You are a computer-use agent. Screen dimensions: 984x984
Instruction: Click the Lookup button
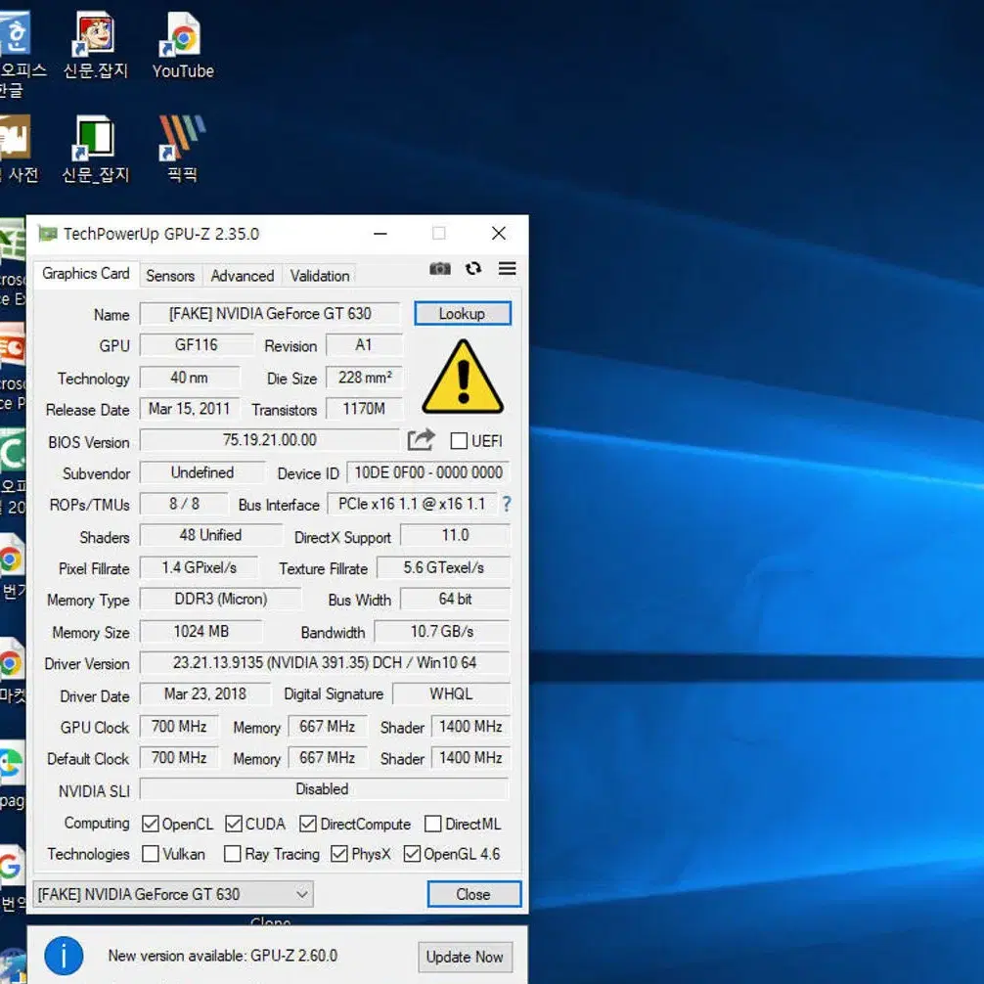[463, 314]
